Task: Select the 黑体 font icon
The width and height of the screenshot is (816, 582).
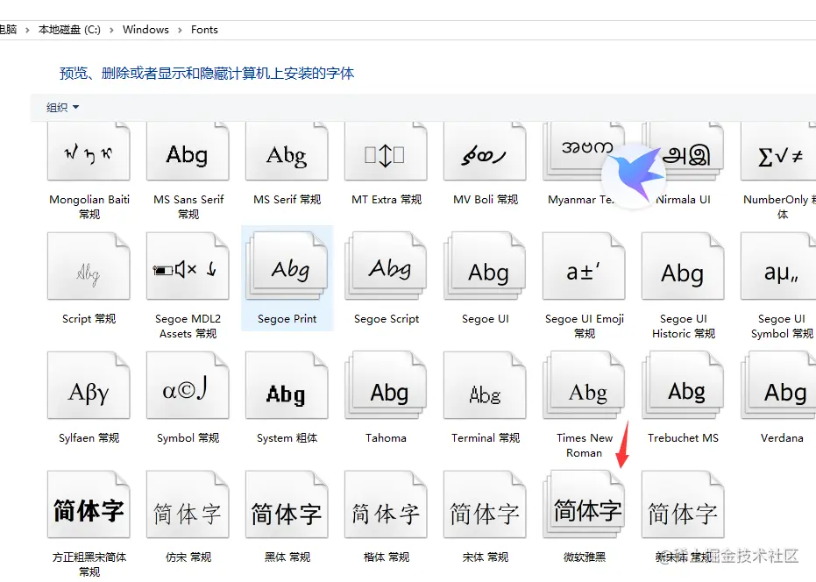Action: (287, 505)
